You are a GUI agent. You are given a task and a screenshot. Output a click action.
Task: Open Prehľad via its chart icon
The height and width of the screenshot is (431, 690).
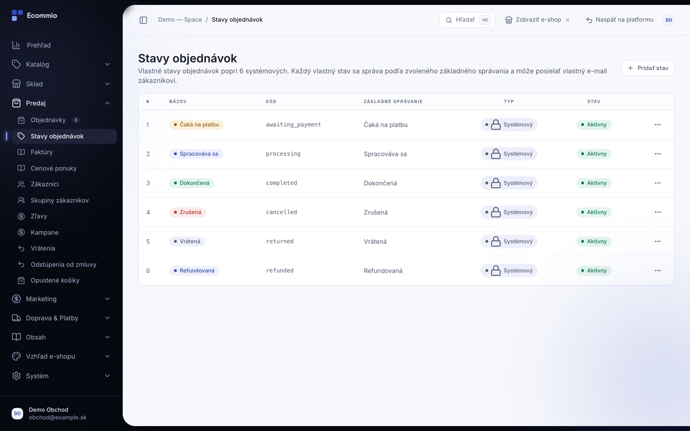[x=16, y=45]
